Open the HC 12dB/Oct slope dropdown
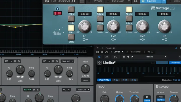The image size is (181, 102). click(x=83, y=90)
